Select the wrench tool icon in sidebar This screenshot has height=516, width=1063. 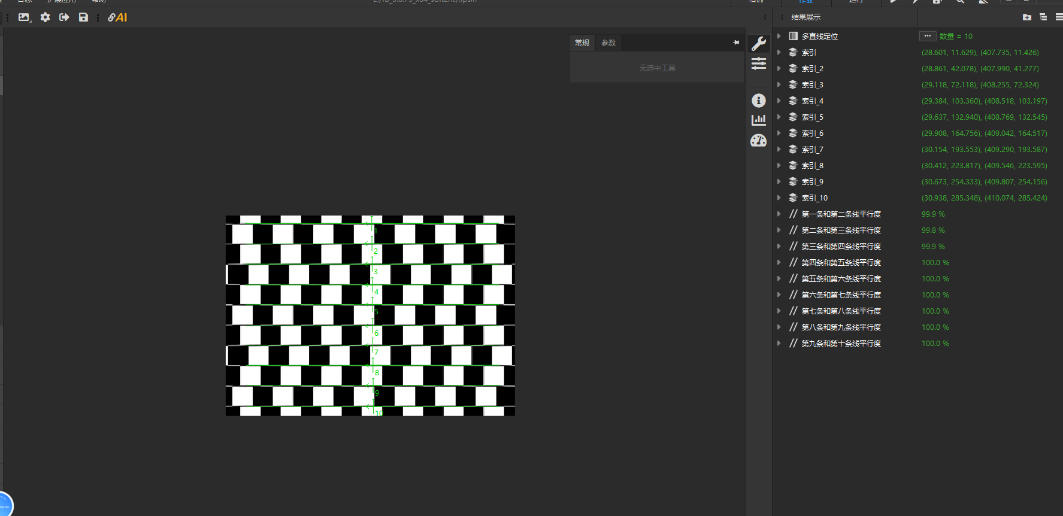tap(758, 43)
